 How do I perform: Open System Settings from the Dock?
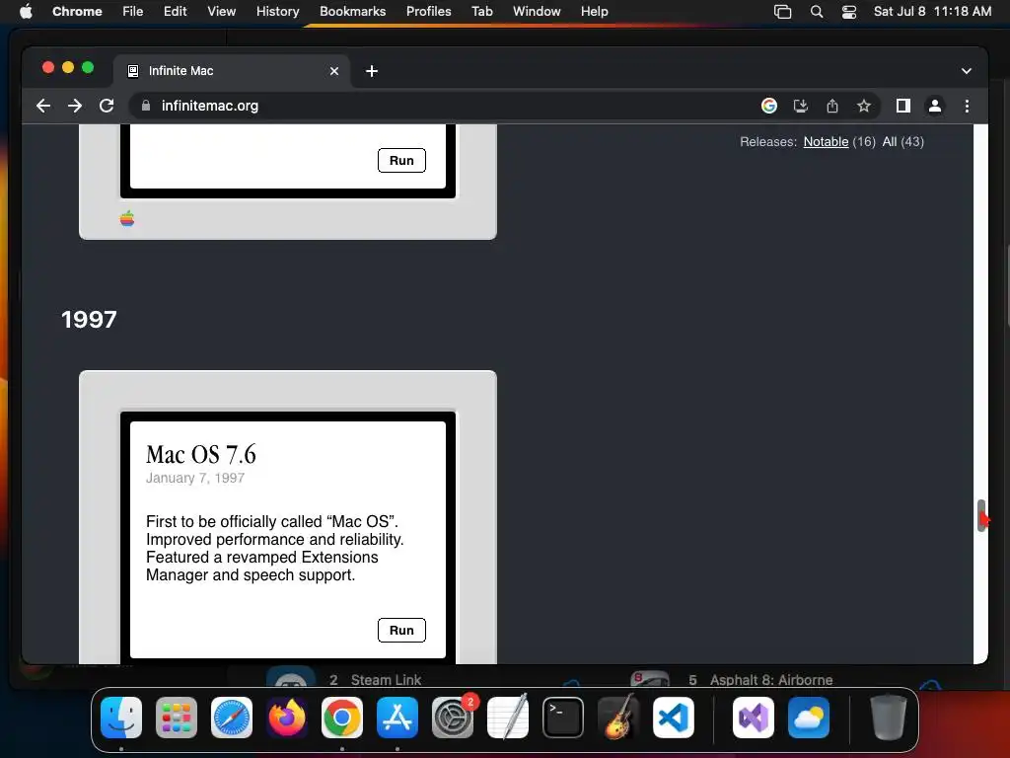pyautogui.click(x=452, y=718)
